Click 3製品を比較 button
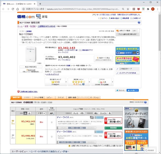 (x=31, y=71)
